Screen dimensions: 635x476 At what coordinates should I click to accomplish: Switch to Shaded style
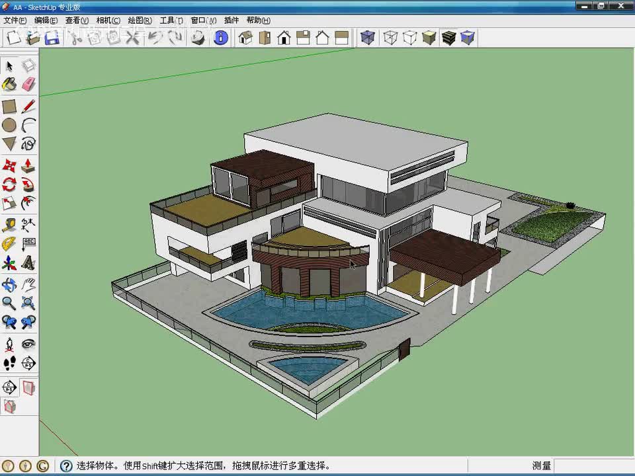[x=429, y=38]
